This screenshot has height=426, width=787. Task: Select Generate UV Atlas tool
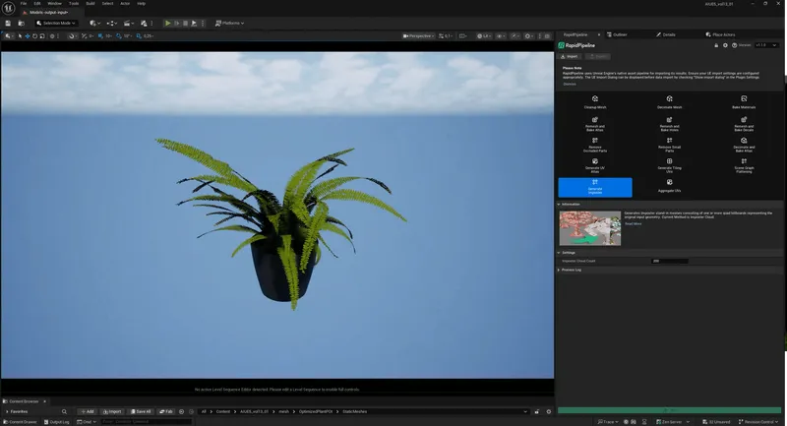[x=595, y=165]
